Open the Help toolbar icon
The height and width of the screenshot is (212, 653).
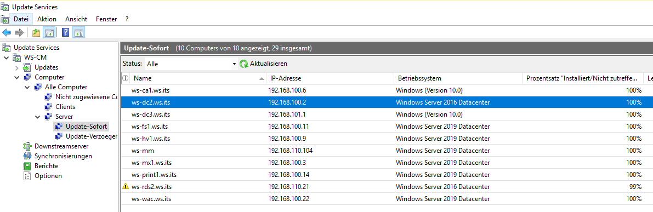coord(65,32)
